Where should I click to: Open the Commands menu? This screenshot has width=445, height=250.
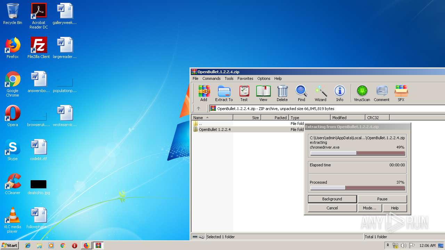click(211, 78)
